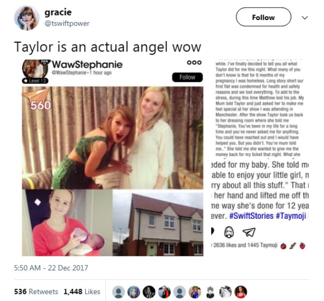Open the tweet timestamp 5:50 AM link
324x301 pixels.
[x=51, y=268]
